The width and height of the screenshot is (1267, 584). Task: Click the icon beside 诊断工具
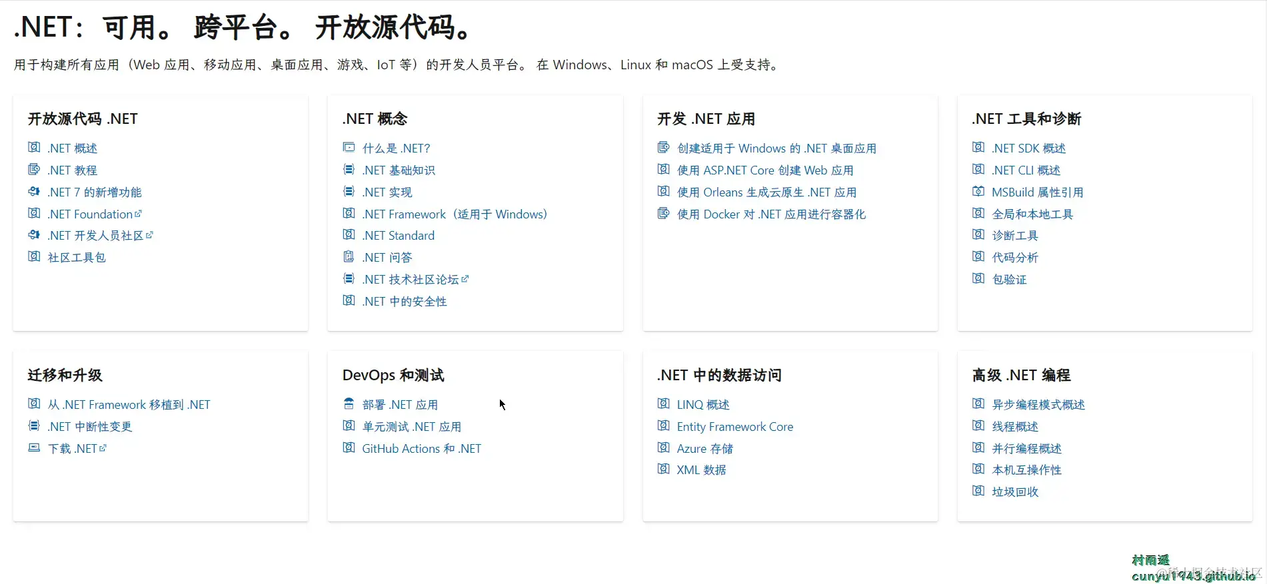(978, 234)
